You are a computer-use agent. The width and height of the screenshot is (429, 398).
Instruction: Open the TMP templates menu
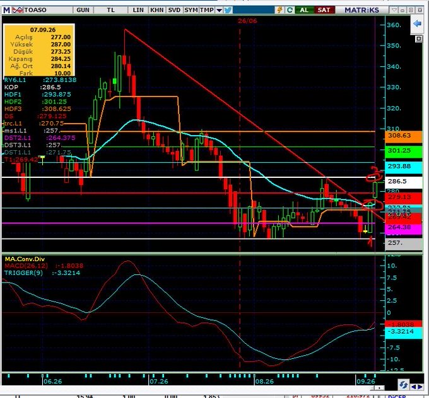[x=207, y=10]
